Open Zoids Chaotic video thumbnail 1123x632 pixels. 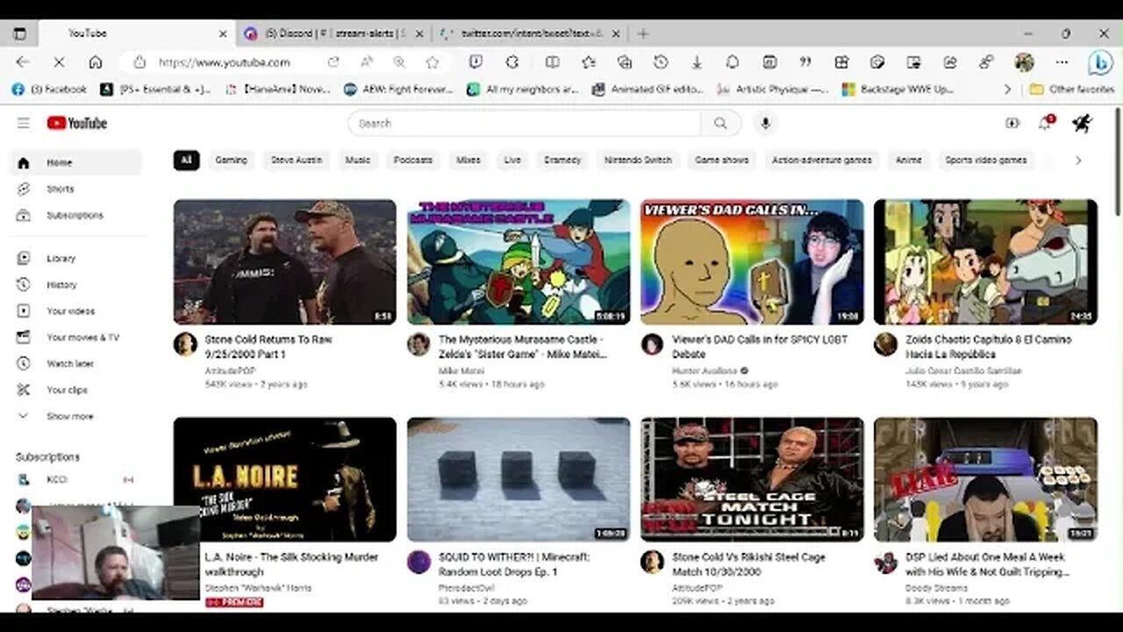[985, 262]
